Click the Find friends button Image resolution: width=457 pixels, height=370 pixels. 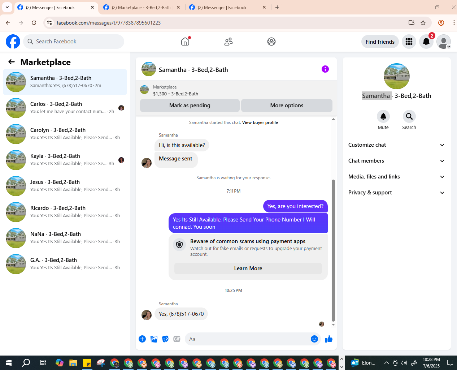click(380, 42)
